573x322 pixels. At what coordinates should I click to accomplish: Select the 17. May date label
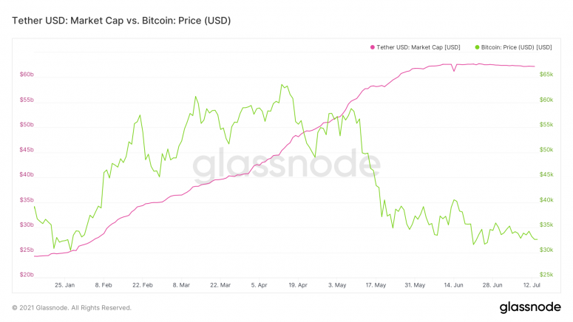point(376,284)
